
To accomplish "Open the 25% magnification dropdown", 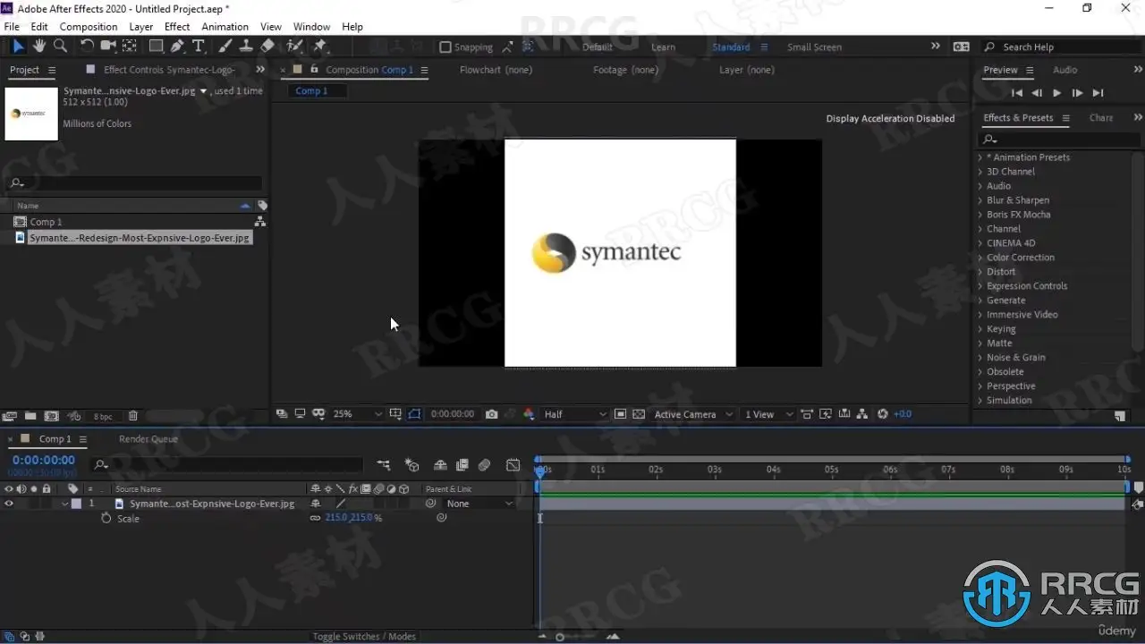I will 357,414.
